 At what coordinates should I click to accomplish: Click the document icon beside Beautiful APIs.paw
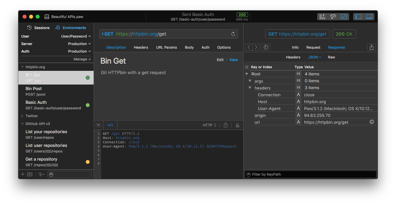click(x=47, y=17)
